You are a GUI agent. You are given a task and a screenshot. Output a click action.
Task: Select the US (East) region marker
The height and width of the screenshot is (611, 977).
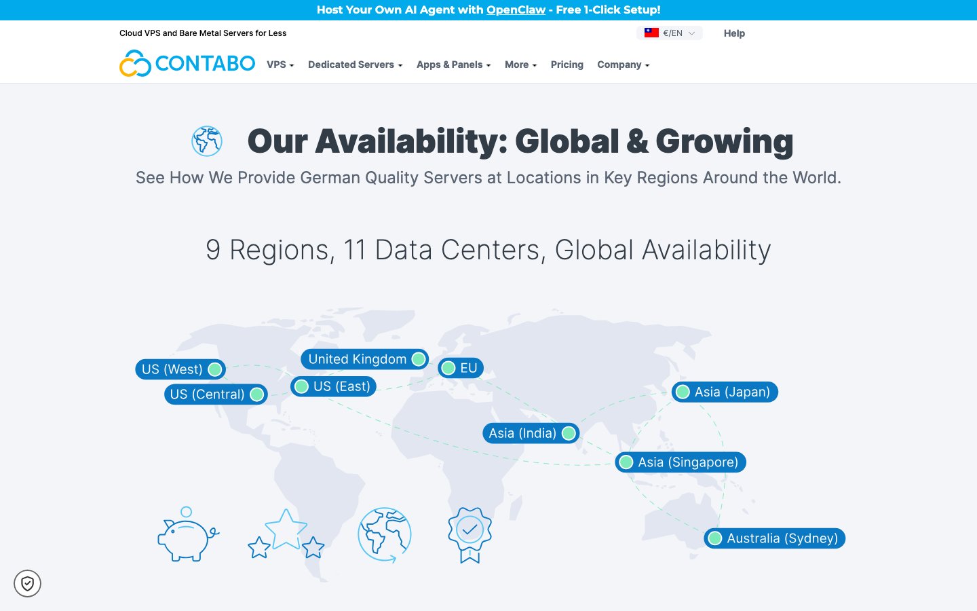(x=333, y=386)
